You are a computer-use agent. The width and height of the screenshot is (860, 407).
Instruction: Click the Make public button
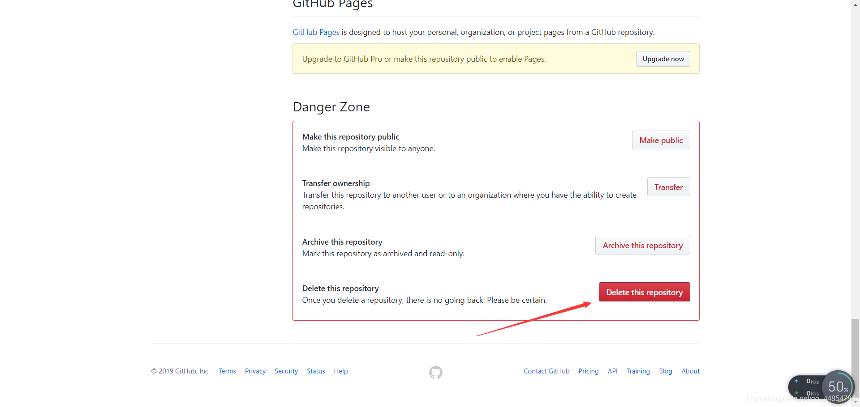[661, 140]
